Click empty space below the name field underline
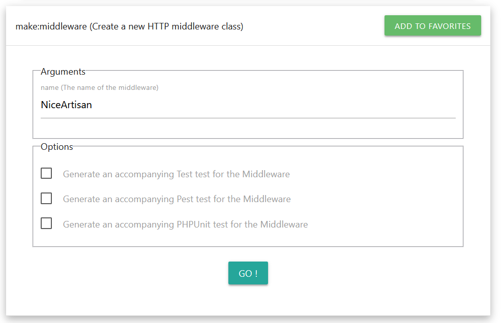Viewport: 502px width, 323px height. pos(248,128)
